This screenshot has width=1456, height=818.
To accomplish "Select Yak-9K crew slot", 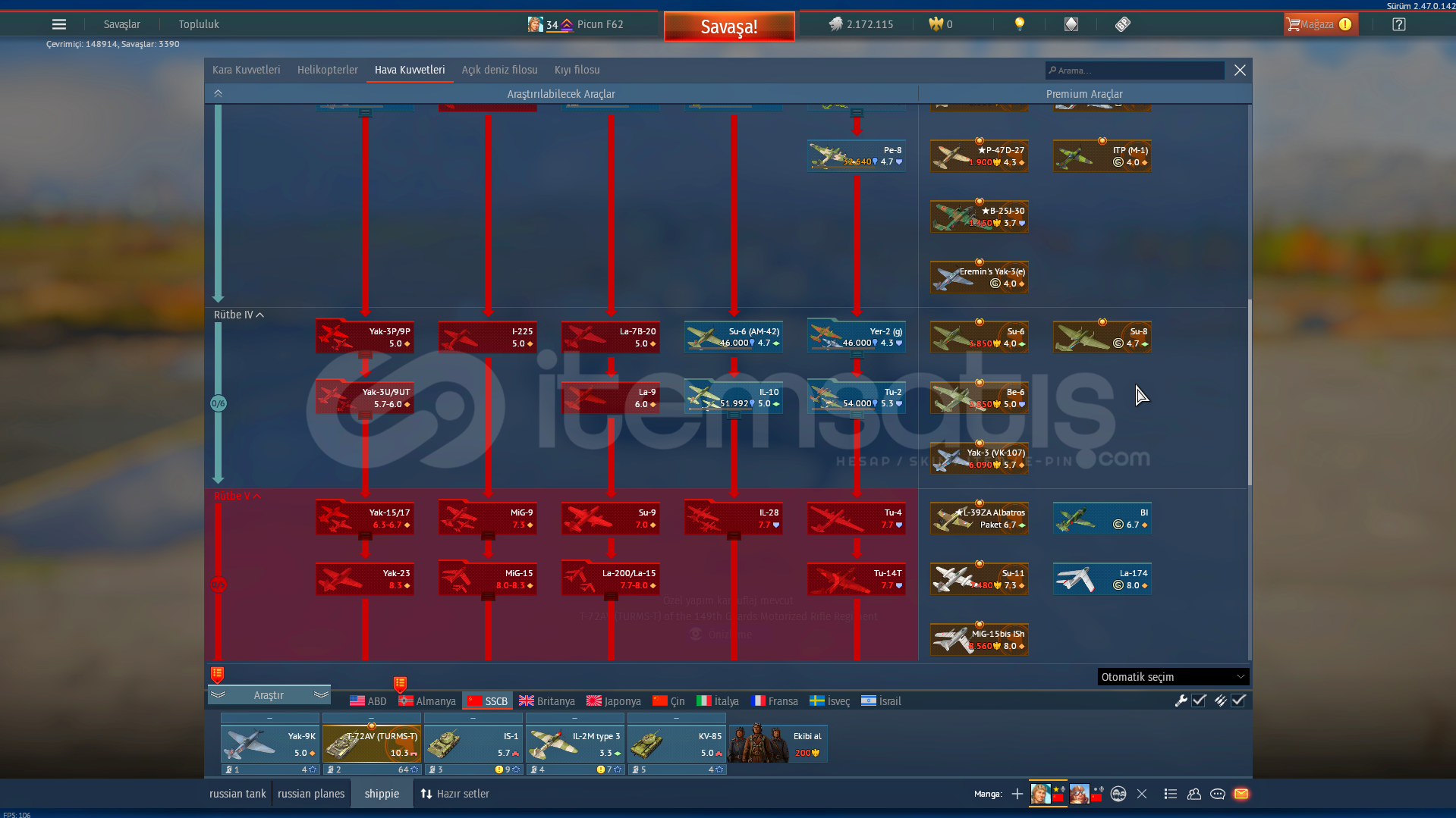I will (x=270, y=744).
